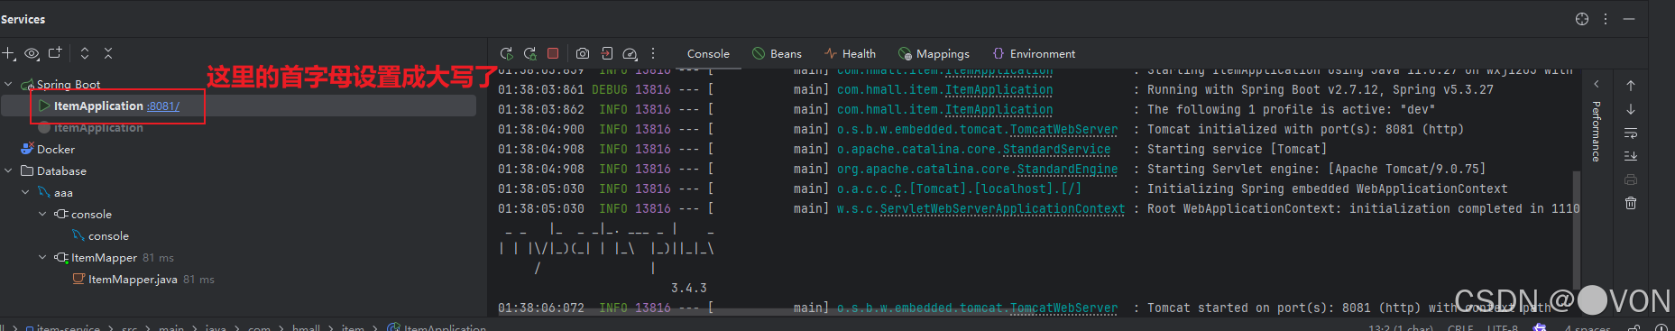Open services in a new tab

click(55, 53)
